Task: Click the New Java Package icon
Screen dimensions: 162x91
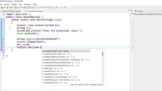Action: point(7,8)
